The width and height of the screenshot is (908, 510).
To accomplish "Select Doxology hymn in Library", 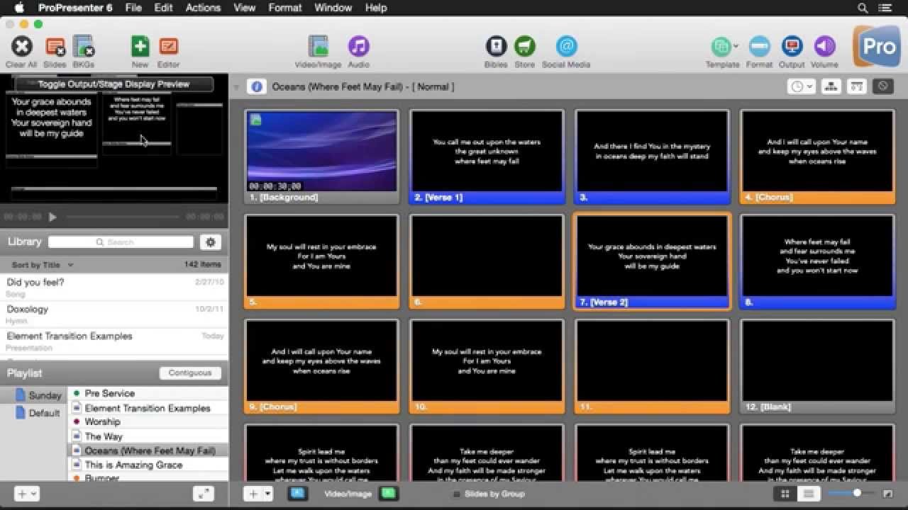I will click(x=113, y=314).
